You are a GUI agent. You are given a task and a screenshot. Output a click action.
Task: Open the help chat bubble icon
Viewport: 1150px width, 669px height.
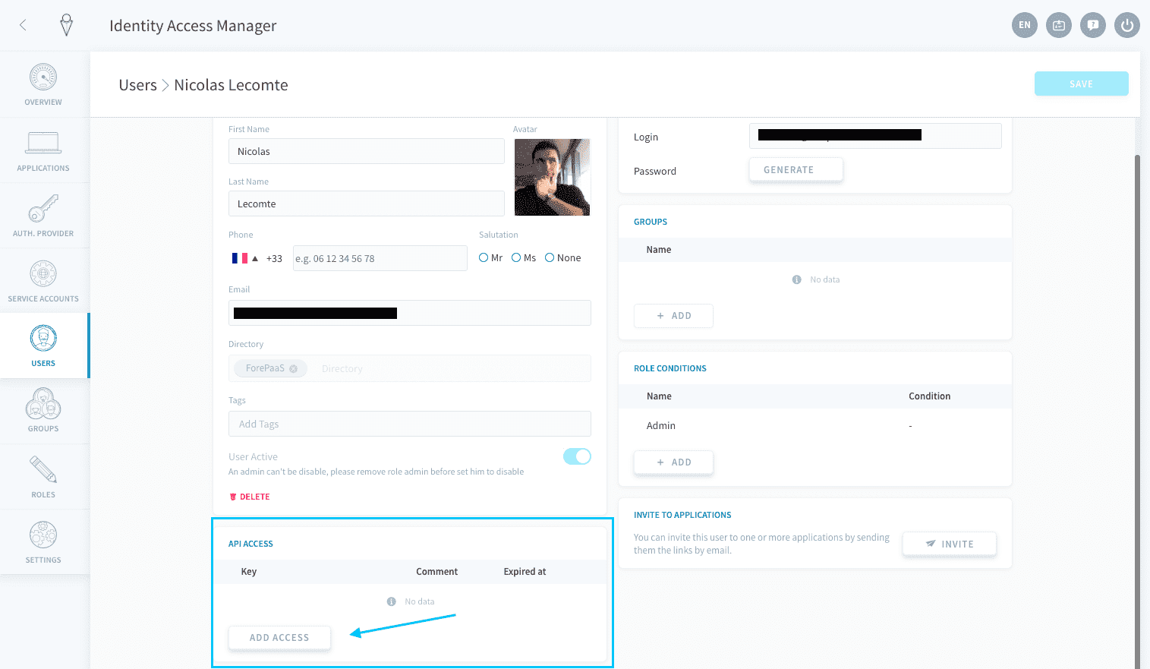click(x=1093, y=25)
